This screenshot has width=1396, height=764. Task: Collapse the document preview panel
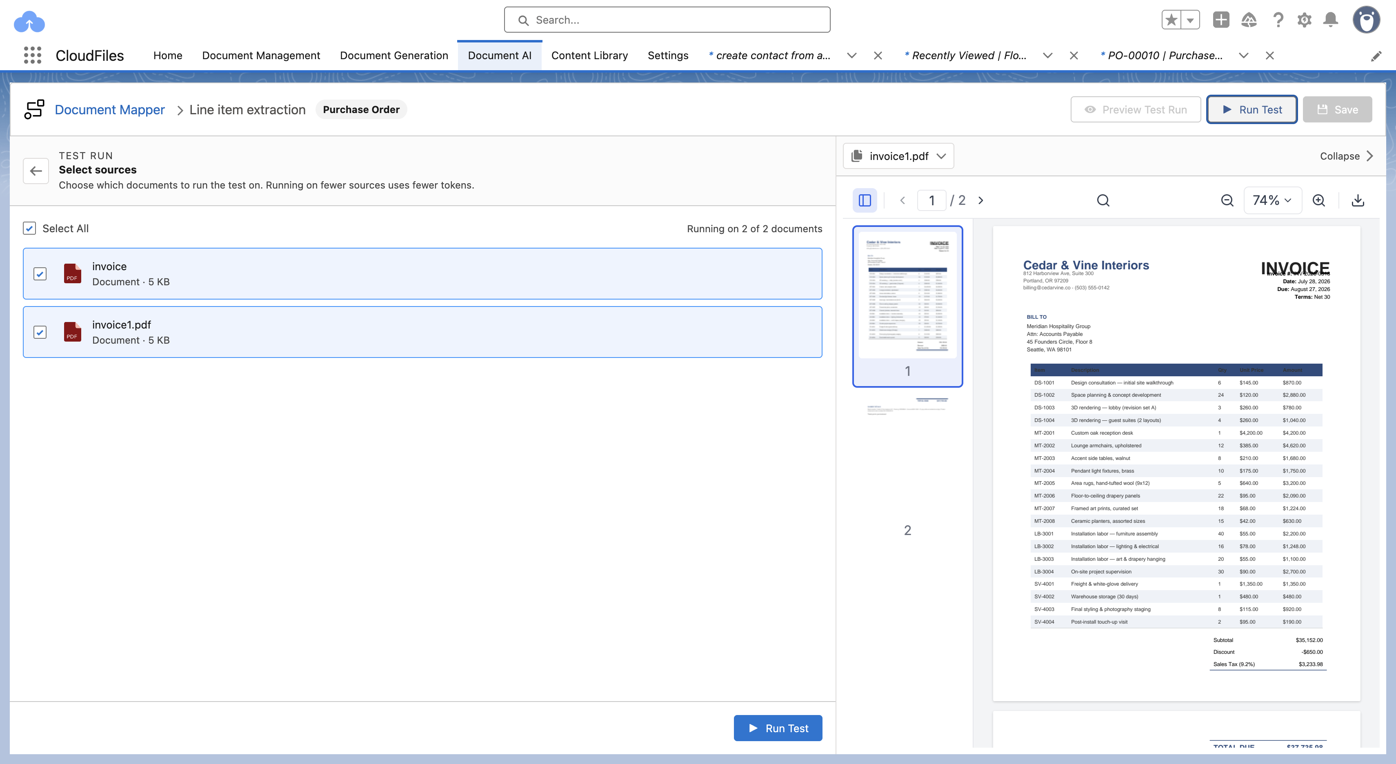(x=1346, y=156)
